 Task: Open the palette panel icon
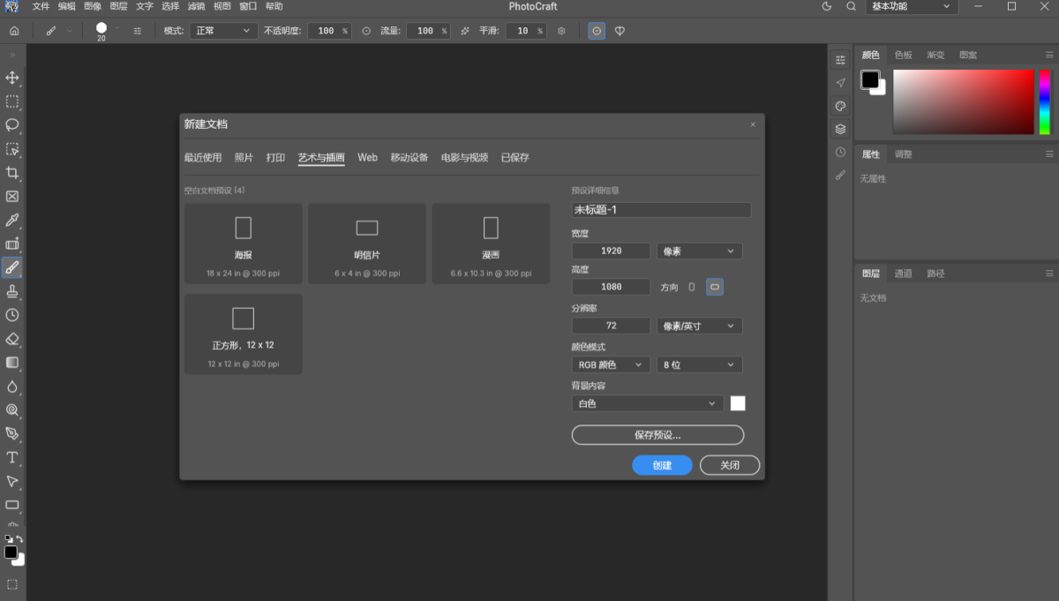[x=840, y=106]
